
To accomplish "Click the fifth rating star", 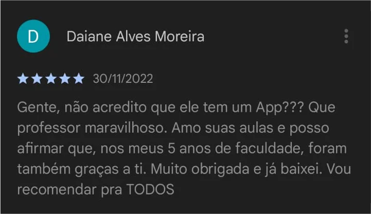I will pyautogui.click(x=79, y=79).
